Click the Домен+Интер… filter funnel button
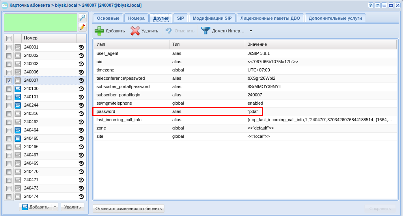 pyautogui.click(x=222, y=31)
